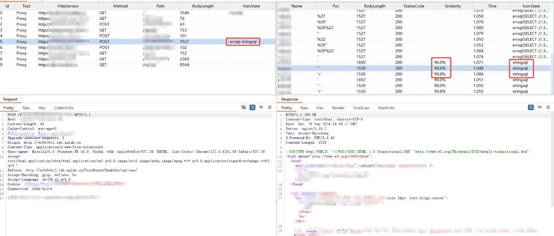Click the Time value 1.089 cell
The height and width of the screenshot is (236, 554).
click(x=491, y=28)
